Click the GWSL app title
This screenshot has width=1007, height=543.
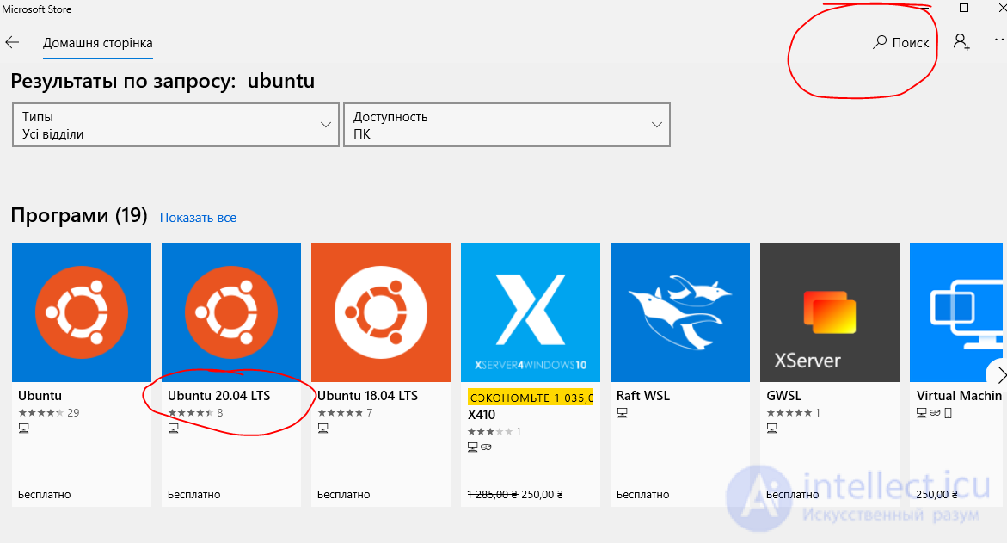[x=783, y=395]
